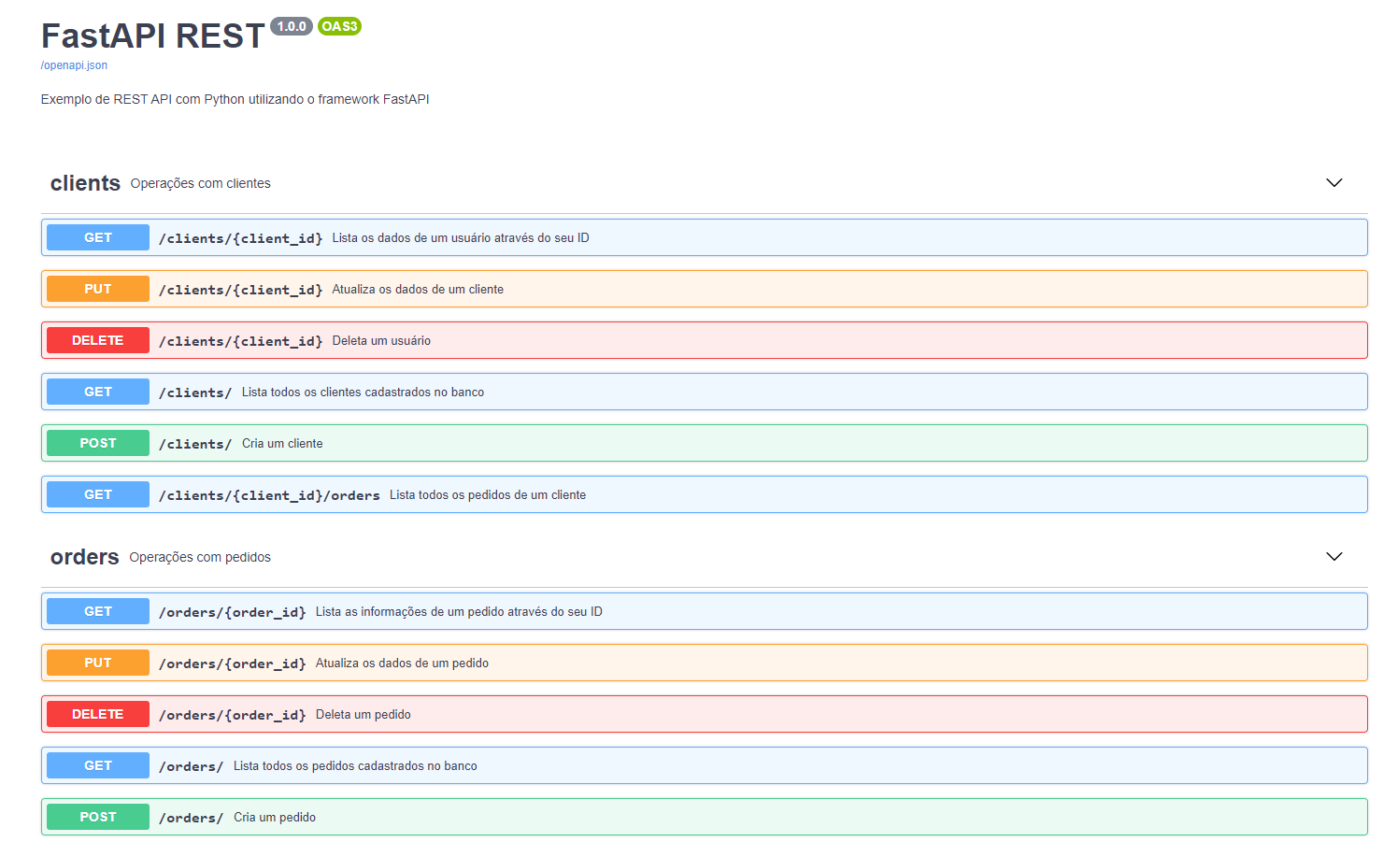1397x842 pixels.
Task: Click the DELETE badge on /orders/{order_id}
Action: click(x=97, y=713)
